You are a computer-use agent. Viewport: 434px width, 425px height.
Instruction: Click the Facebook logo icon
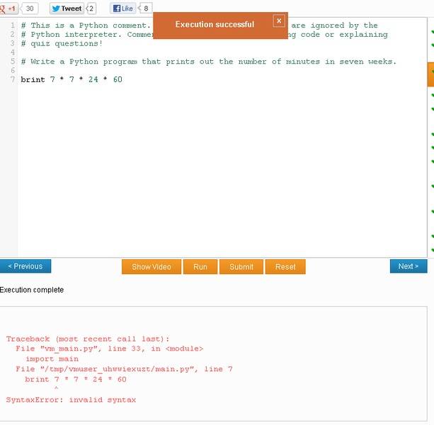pos(117,8)
